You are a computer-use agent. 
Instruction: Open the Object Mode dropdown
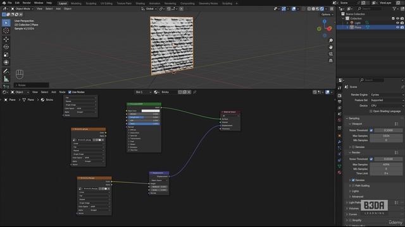[x=22, y=9]
